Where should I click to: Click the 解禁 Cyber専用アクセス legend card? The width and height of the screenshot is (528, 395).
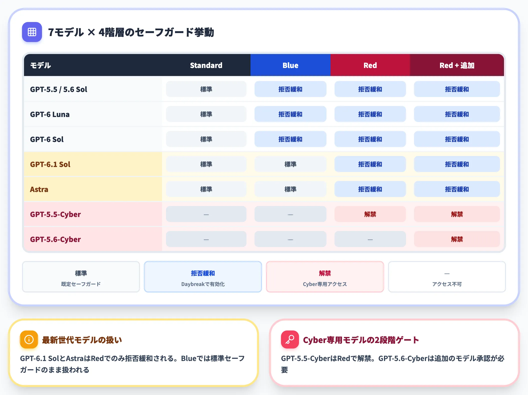coord(325,277)
